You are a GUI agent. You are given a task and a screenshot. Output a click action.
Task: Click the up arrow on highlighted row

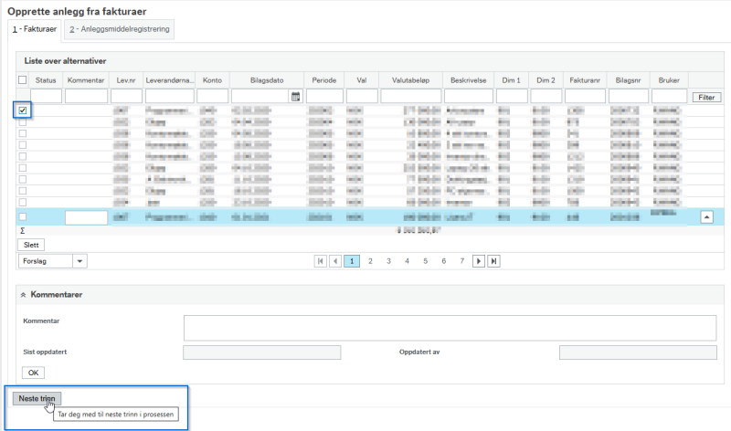point(706,217)
